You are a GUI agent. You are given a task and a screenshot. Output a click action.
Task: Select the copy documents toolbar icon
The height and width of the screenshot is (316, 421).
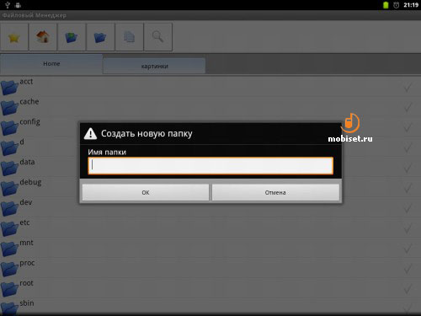(130, 37)
